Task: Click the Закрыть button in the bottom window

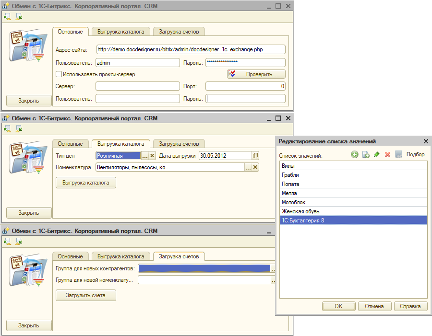Action: coord(29,325)
